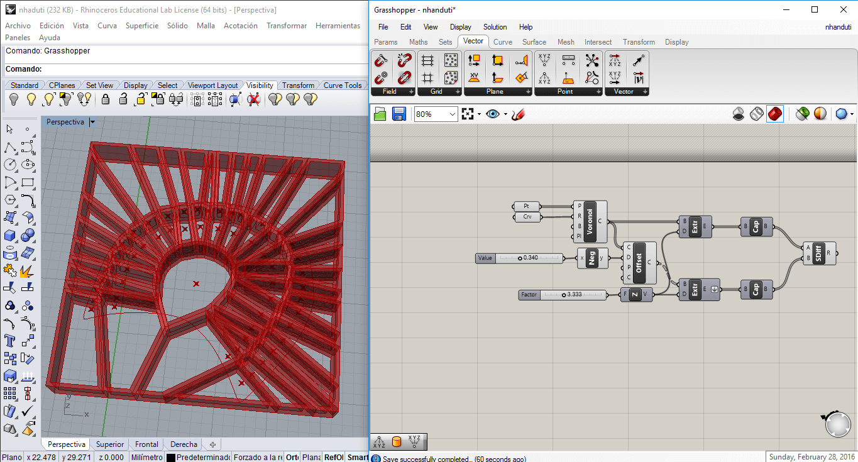
Task: Switch to the Maths tab in Grasshopper
Action: pyautogui.click(x=418, y=42)
